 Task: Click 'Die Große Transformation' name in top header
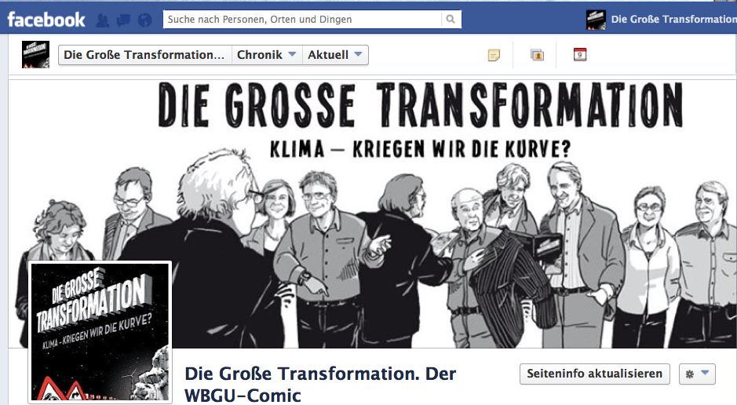tap(673, 20)
